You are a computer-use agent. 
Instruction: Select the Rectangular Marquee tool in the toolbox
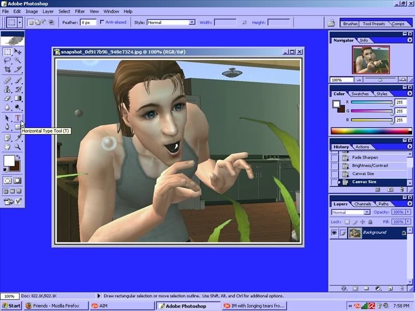7,51
